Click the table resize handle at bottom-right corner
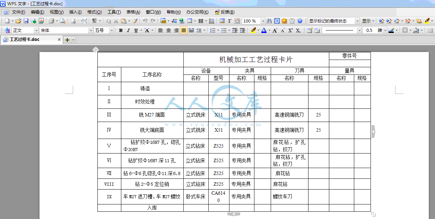This screenshot has height=219, width=435. click(373, 214)
